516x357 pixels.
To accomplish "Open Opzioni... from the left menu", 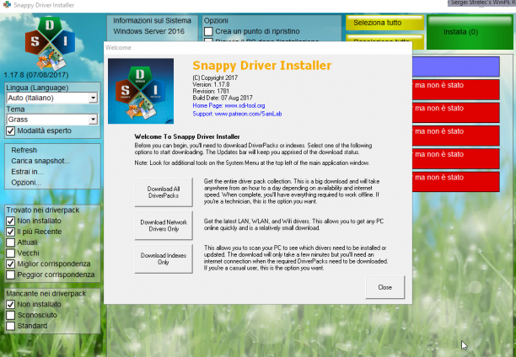I will pyautogui.click(x=26, y=183).
